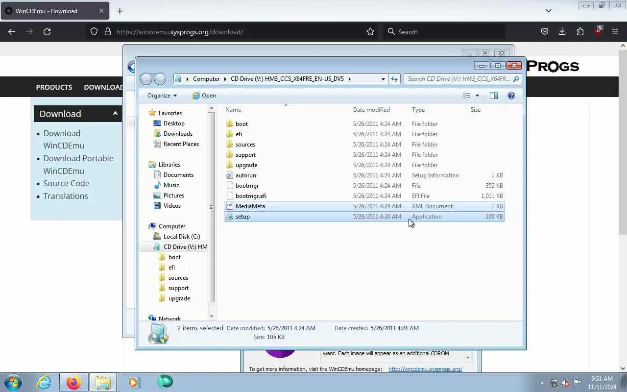Open wincdemu.sysprogs.org homepage link
This screenshot has height=392, width=627.
pyautogui.click(x=425, y=369)
